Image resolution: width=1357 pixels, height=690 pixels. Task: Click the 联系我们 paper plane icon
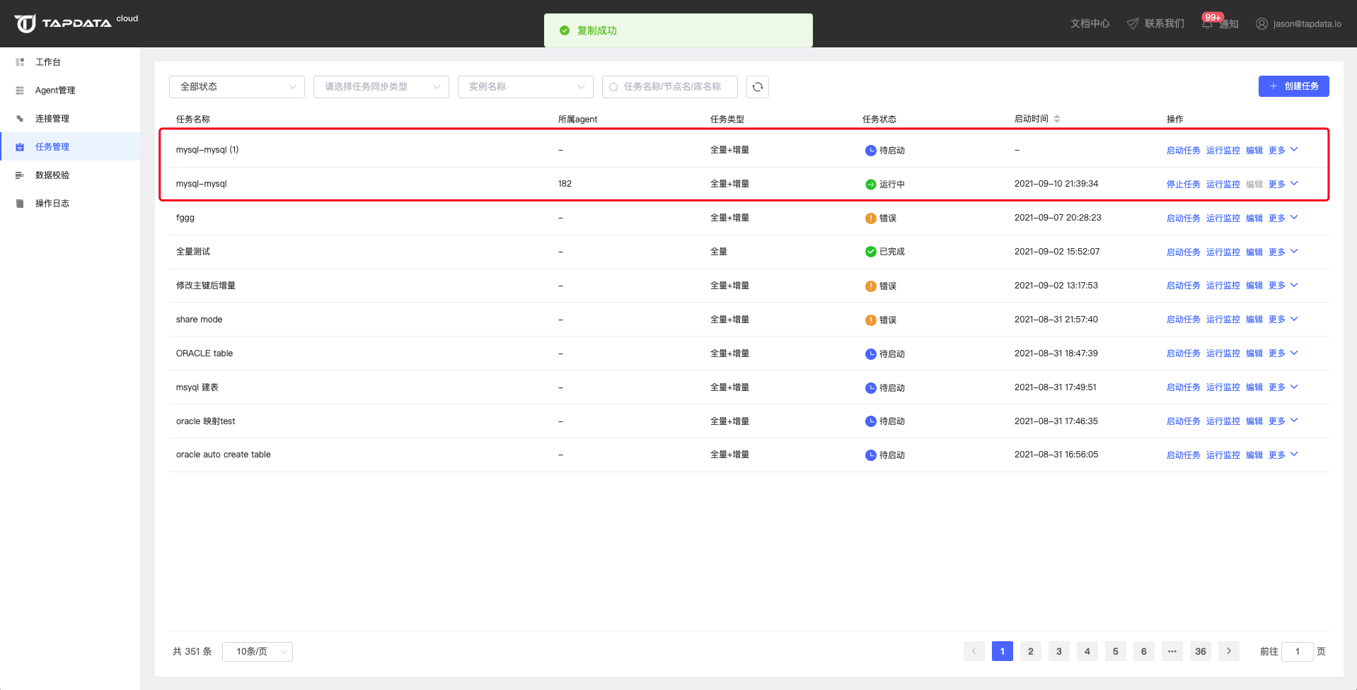(x=1133, y=24)
